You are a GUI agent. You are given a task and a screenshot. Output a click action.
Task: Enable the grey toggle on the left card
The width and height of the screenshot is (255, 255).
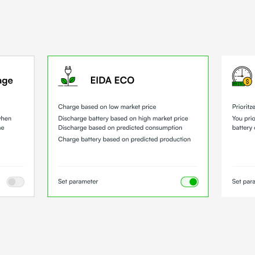coord(16,182)
